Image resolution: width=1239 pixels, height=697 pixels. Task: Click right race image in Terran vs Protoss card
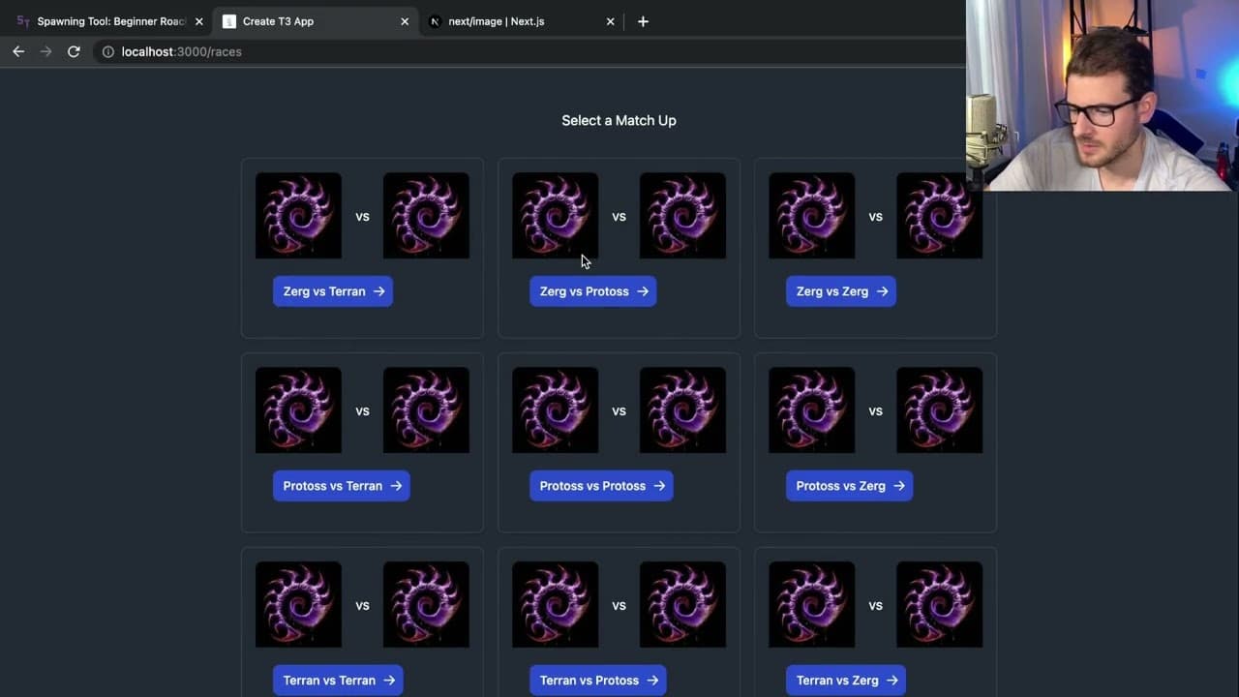coord(682,605)
